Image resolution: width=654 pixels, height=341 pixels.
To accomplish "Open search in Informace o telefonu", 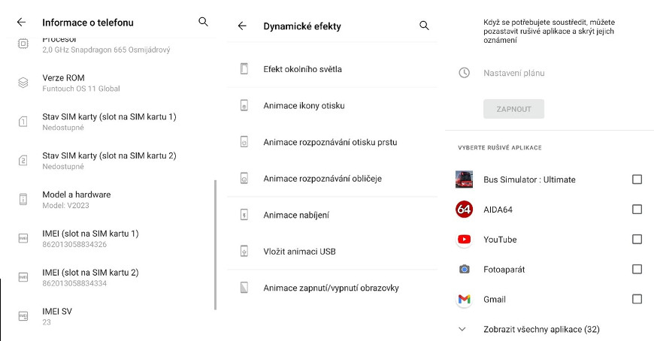I will pyautogui.click(x=203, y=22).
